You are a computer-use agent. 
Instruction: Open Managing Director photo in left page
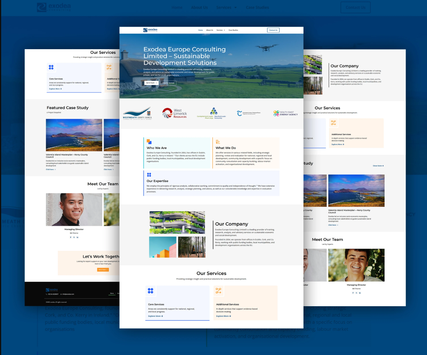pos(74,209)
